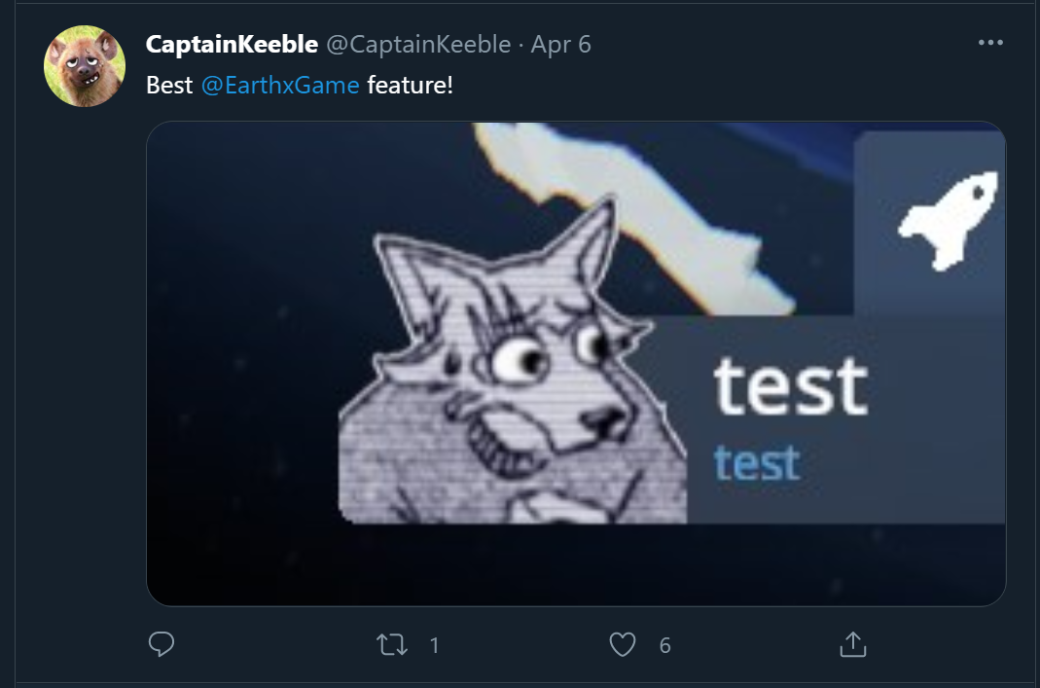The height and width of the screenshot is (688, 1040).
Task: Click the retweet count number 1
Action: (434, 645)
